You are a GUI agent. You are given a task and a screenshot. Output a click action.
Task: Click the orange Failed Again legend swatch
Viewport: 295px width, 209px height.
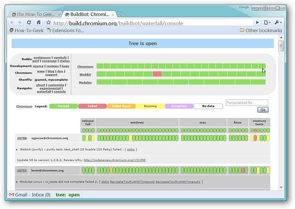pos(121,106)
